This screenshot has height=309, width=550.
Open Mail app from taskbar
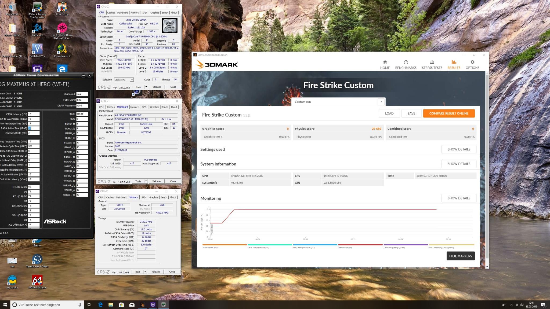click(132, 305)
